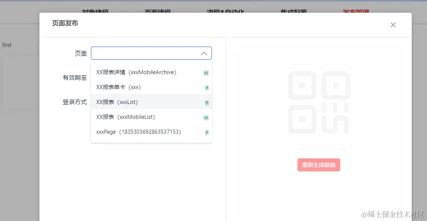The width and height of the screenshot is (427, 221).
Task: Click the first text in background
Action: tap(7, 45)
